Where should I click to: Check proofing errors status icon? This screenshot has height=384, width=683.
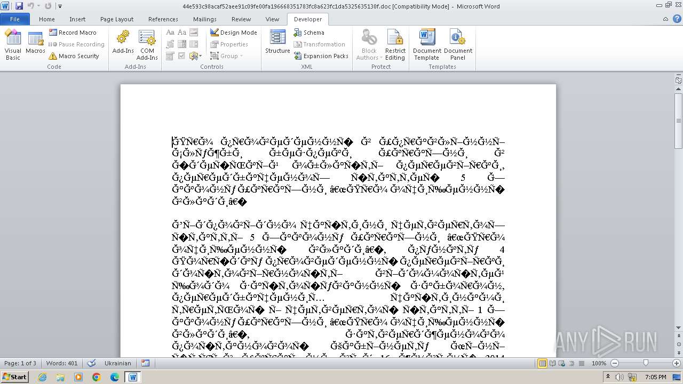91,363
